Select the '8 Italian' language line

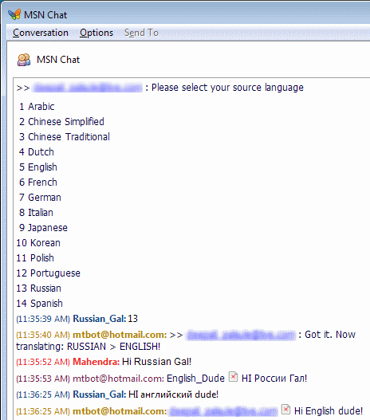36,213
